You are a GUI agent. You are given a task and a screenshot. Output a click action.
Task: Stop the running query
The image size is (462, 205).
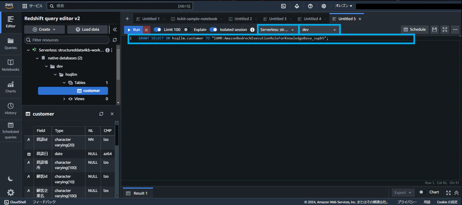click(146, 29)
